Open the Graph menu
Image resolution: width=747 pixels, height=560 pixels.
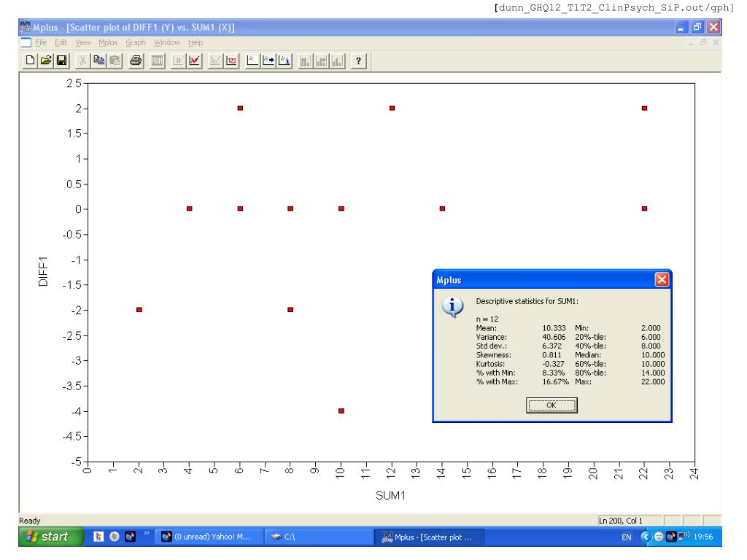(x=136, y=42)
